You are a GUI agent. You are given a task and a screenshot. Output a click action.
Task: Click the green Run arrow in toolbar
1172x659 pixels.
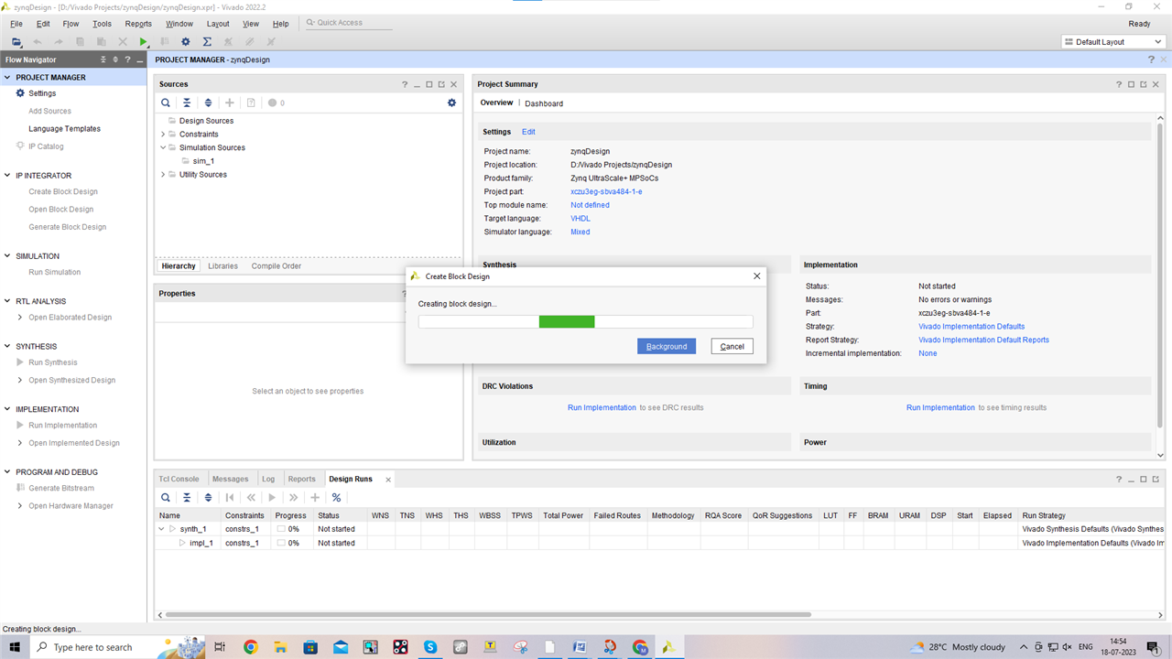(143, 42)
